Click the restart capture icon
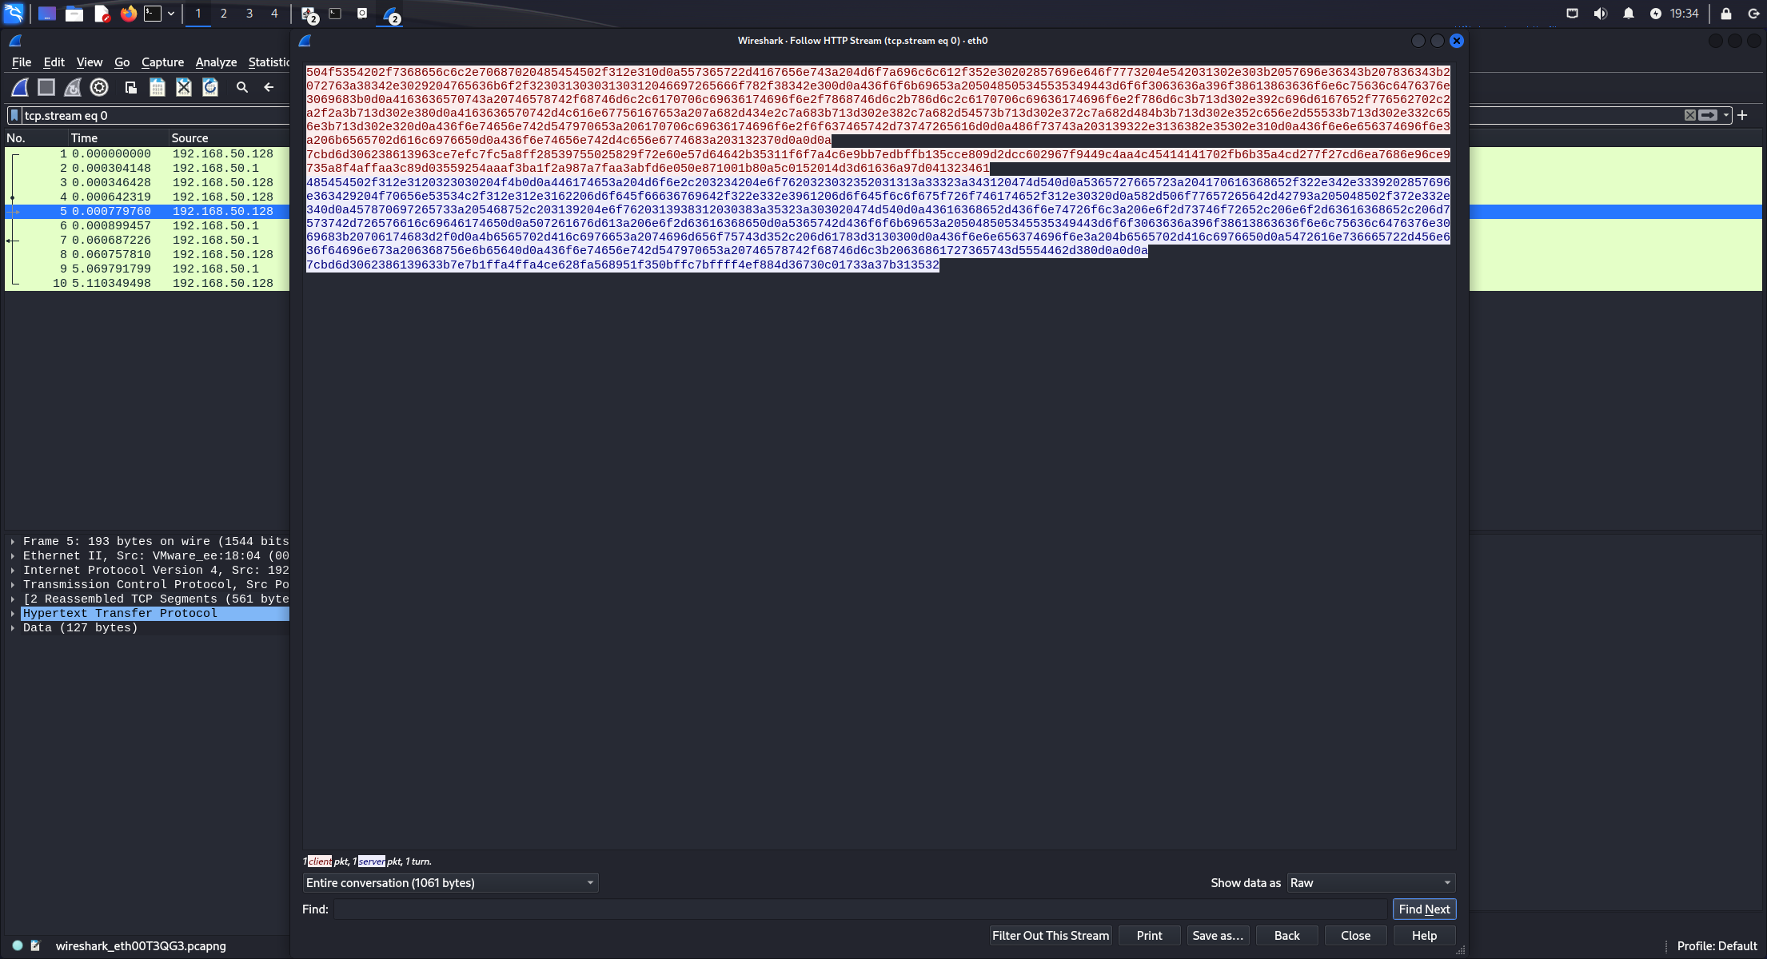1767x959 pixels. coord(73,88)
